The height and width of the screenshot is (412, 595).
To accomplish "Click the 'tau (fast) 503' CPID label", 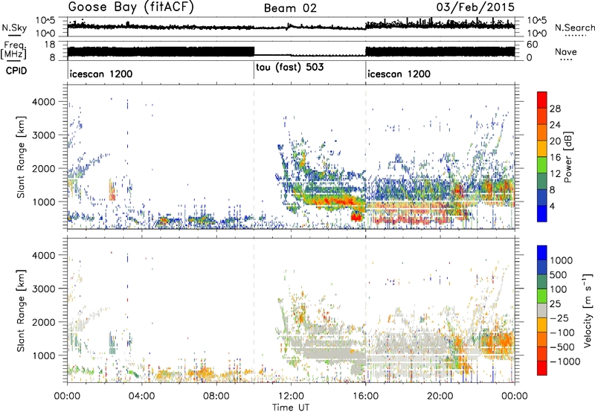I will [x=290, y=68].
